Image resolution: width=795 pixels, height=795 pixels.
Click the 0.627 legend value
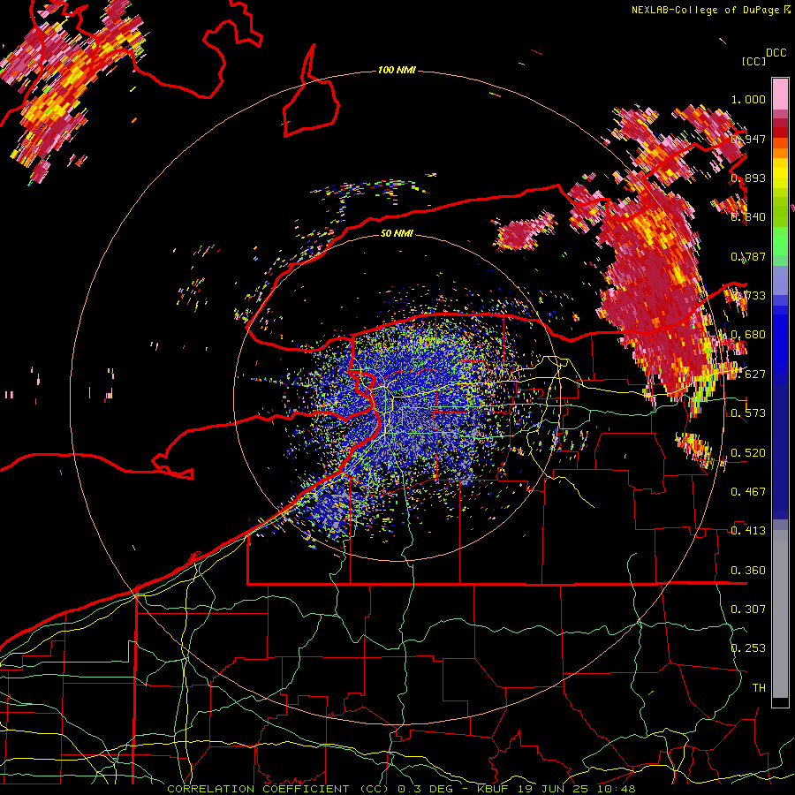click(748, 375)
